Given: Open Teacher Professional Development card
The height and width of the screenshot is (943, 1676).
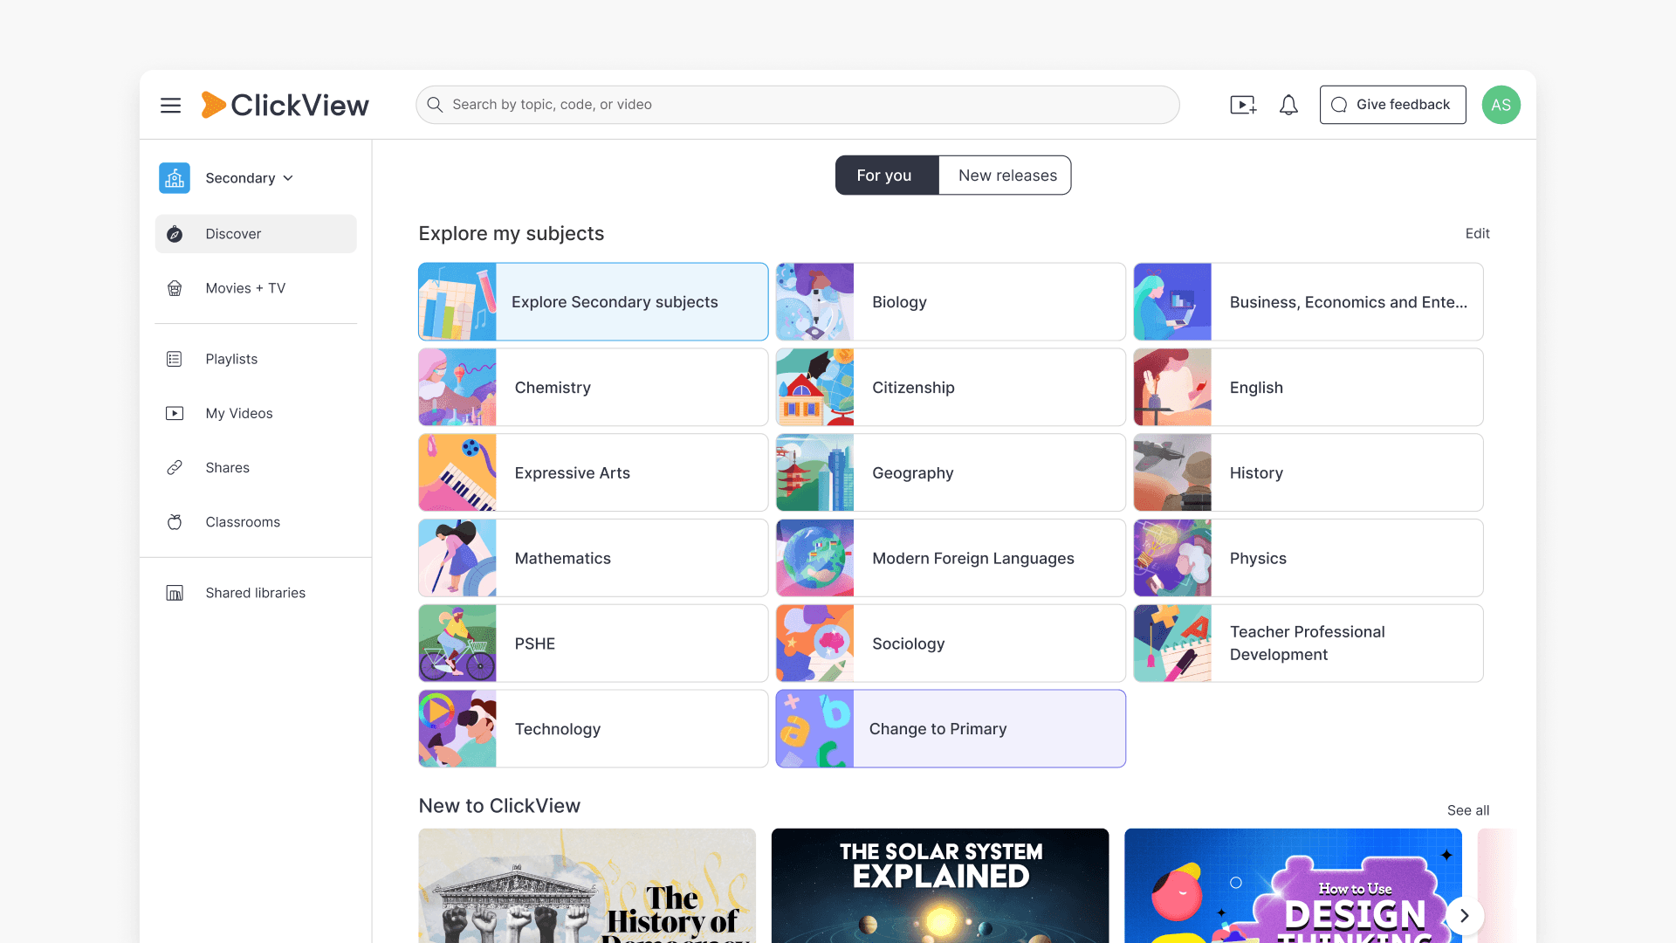Looking at the screenshot, I should tap(1308, 644).
